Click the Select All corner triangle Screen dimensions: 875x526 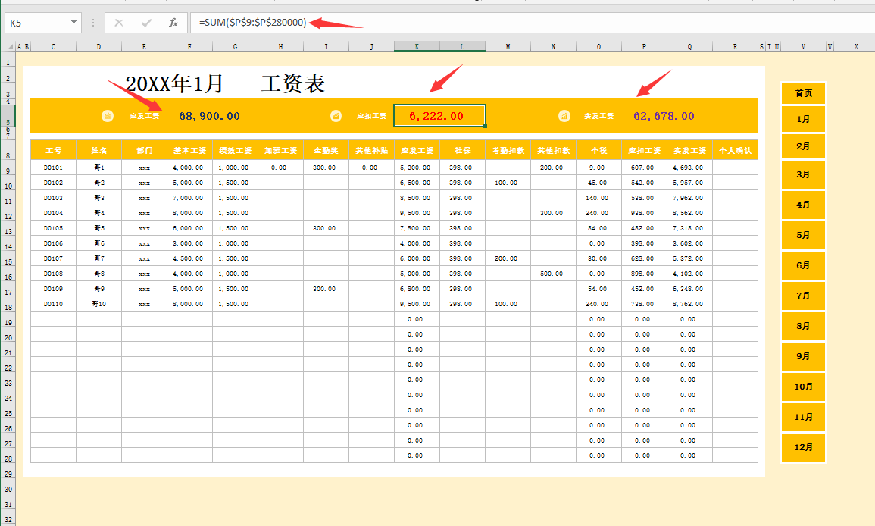coord(11,46)
